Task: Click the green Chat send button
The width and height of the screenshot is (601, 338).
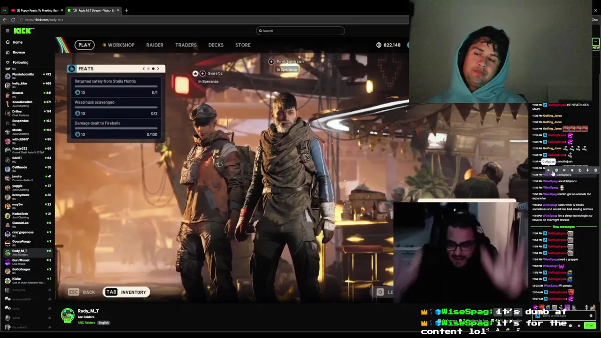Action: click(590, 325)
